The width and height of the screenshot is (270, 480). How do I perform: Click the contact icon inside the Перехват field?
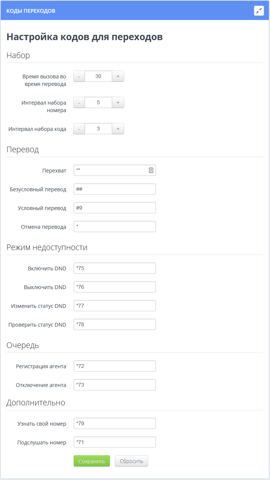pyautogui.click(x=151, y=170)
